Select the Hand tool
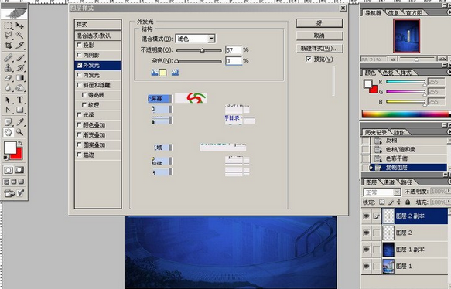The height and width of the screenshot is (289, 451). [x=8, y=132]
